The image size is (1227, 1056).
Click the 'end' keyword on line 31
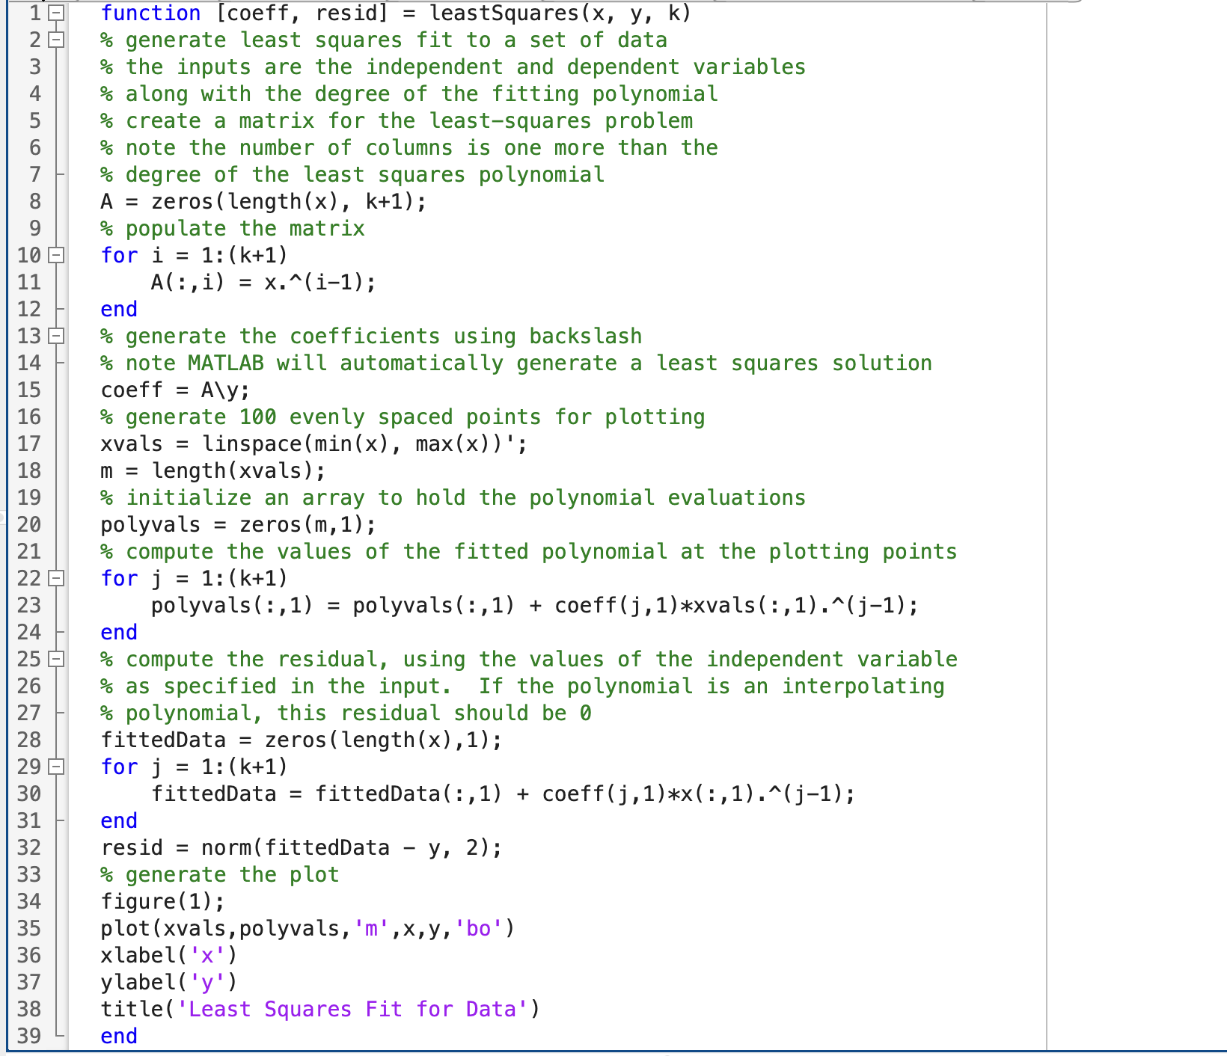[119, 821]
